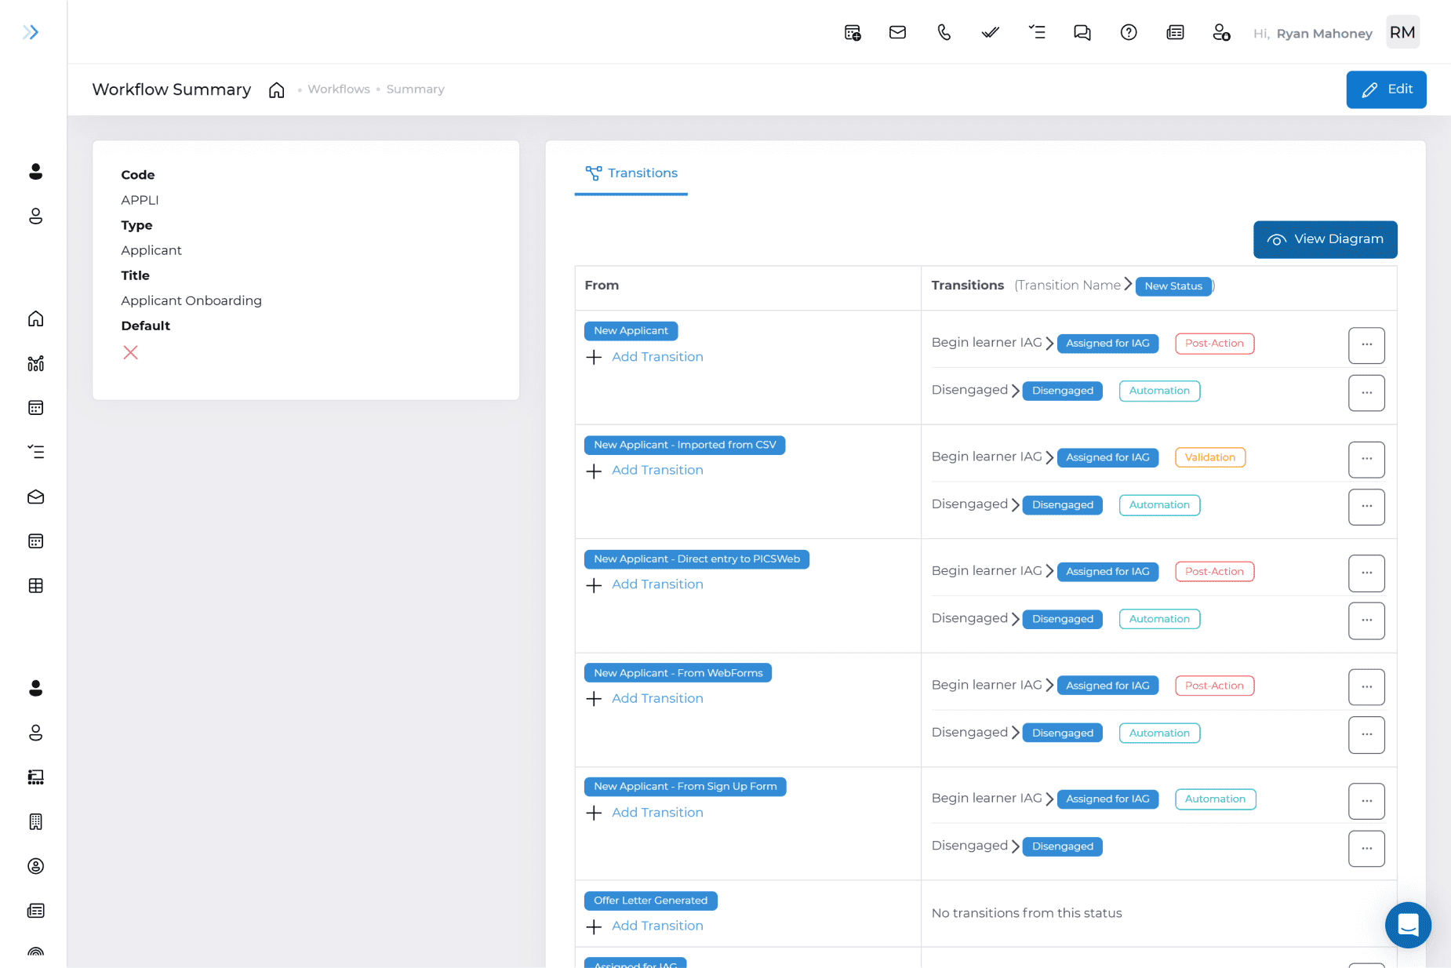Viewport: 1451px width, 968px height.
Task: Click the phone call icon in header
Action: (944, 32)
